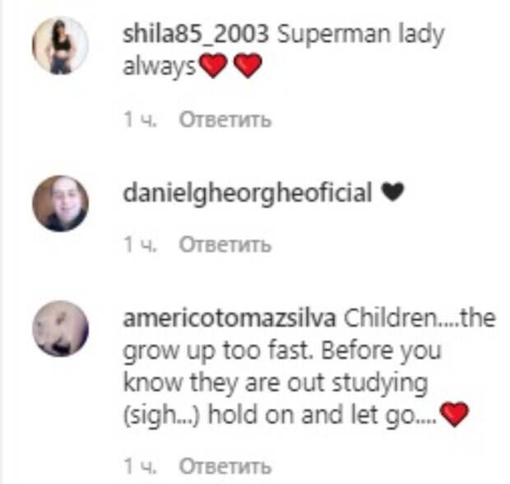Open shila85_2003's profile picture
The image size is (510, 484).
[x=60, y=46]
